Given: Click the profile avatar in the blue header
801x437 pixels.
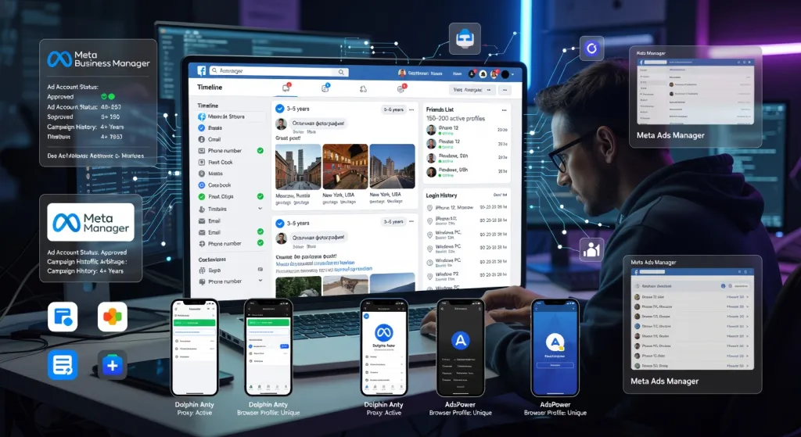Looking at the screenshot, I should click(x=402, y=73).
